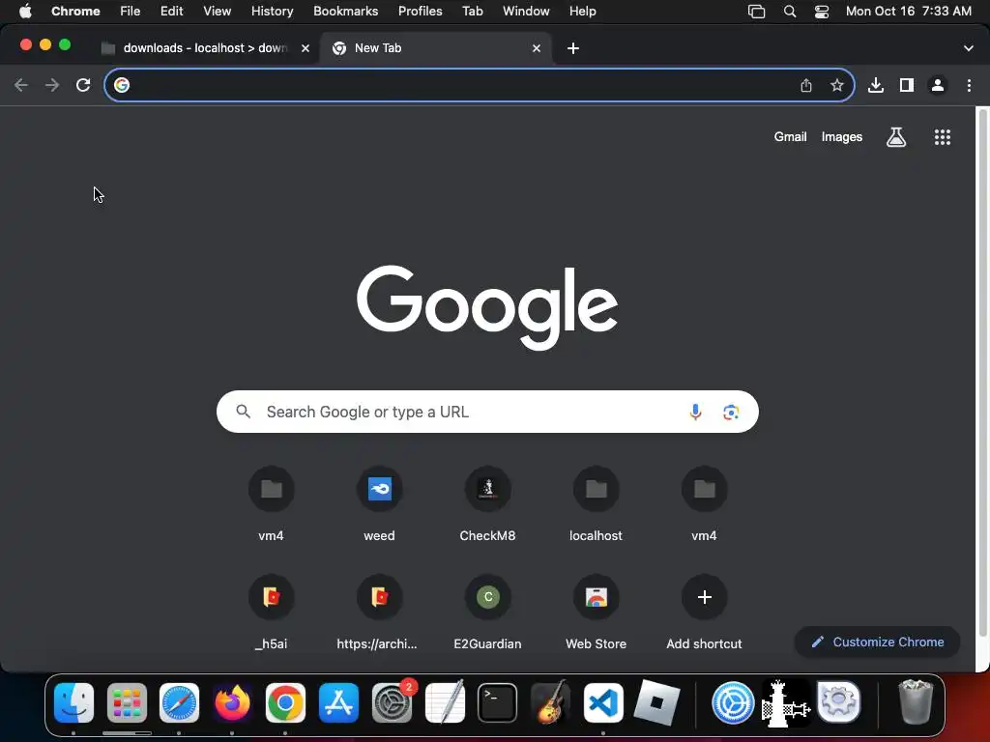Open the _h5ai shortcut
This screenshot has width=990, height=742.
(271, 612)
